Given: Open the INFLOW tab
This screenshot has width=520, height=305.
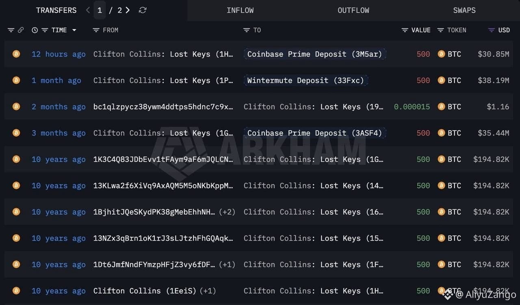Looking at the screenshot, I should 240,10.
